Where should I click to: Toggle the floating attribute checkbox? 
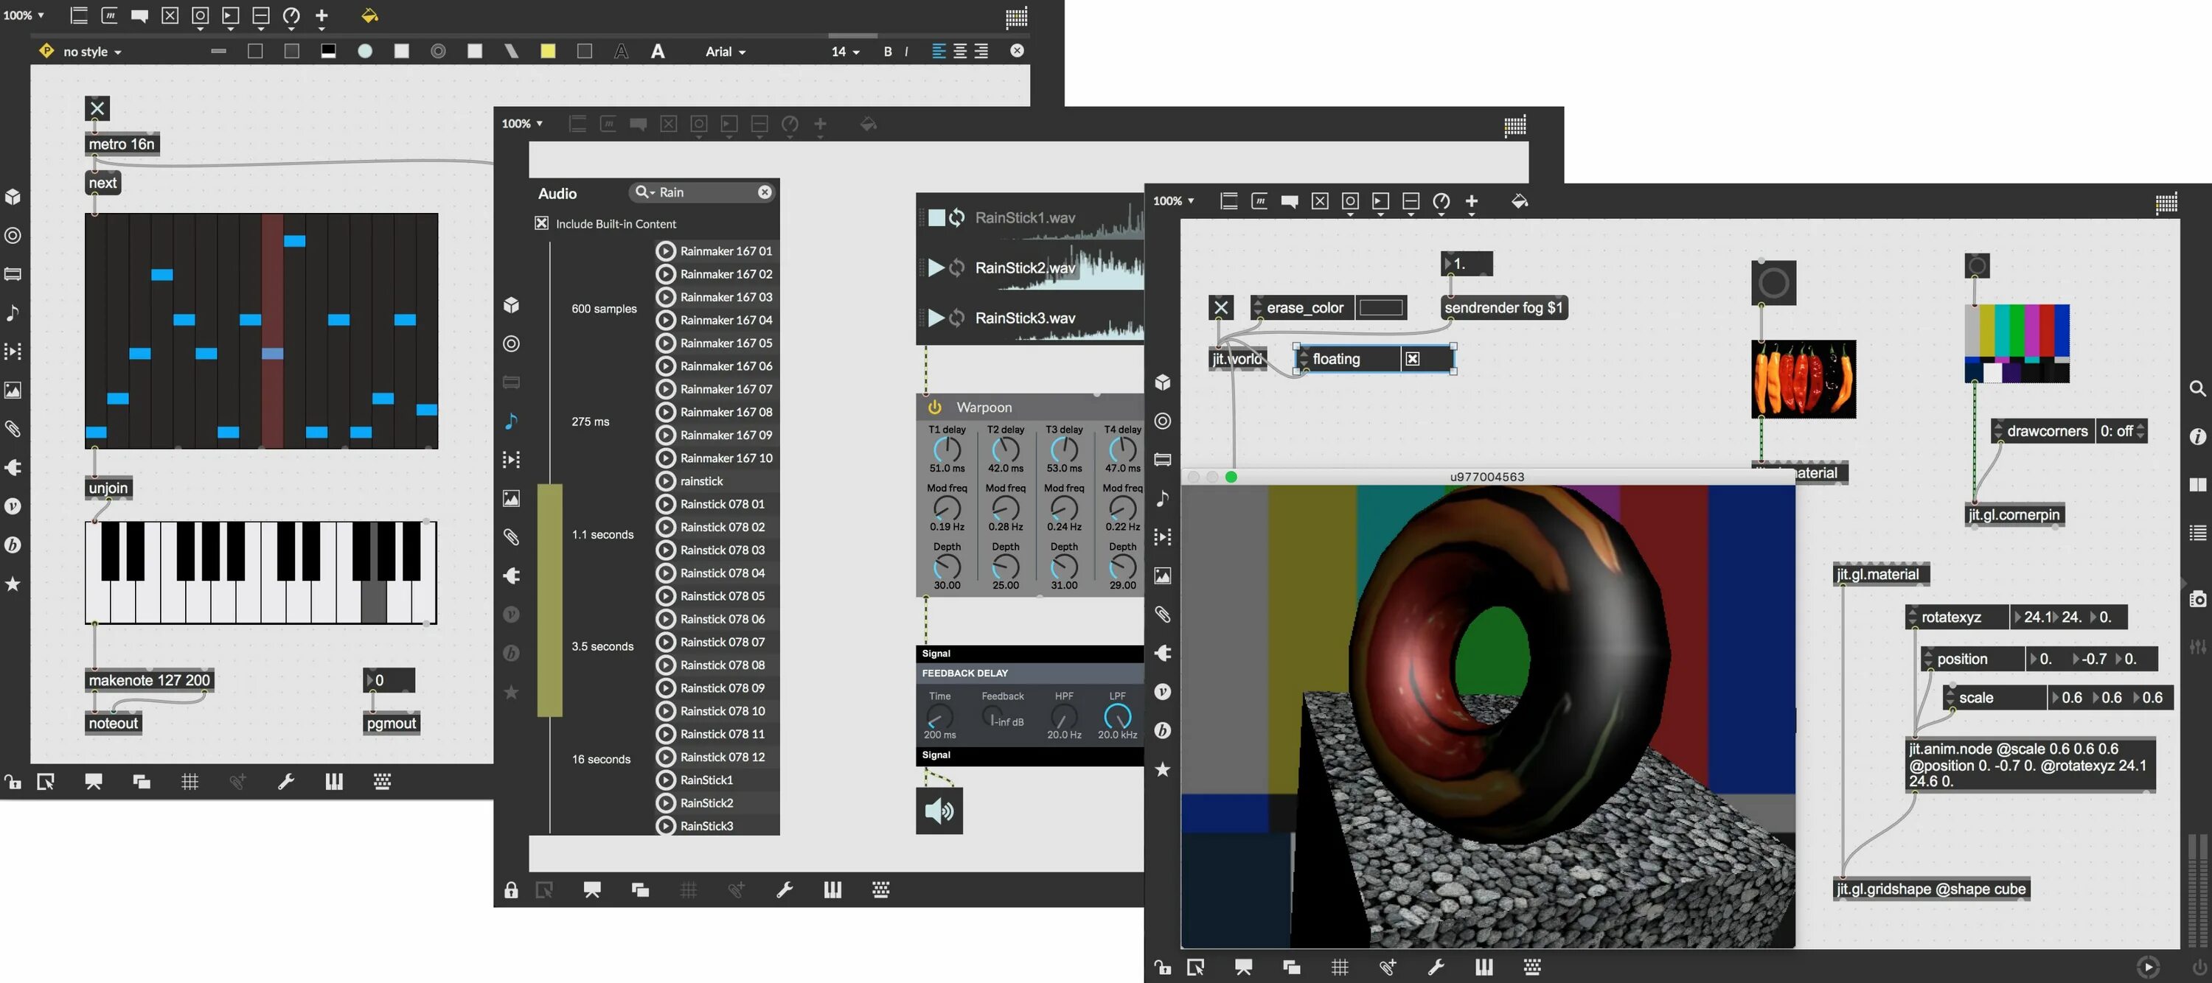coord(1413,359)
